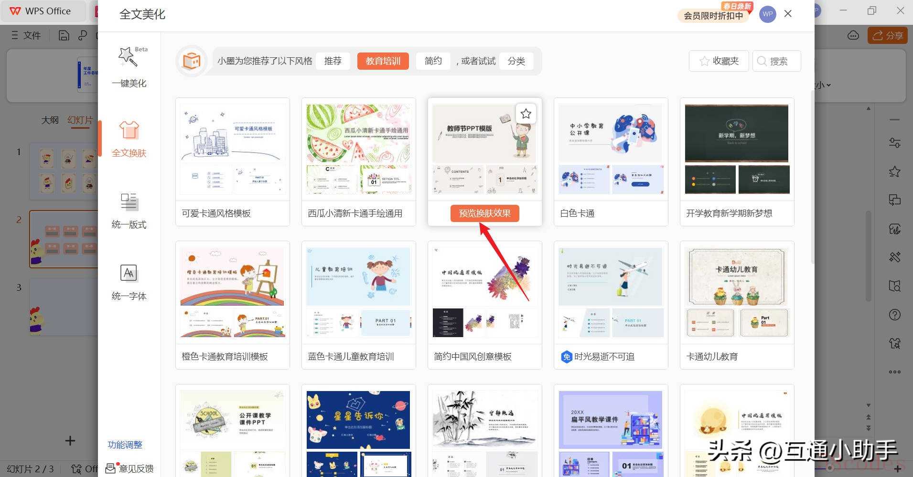
Task: Select slide 1 in the slide panel
Action: point(64,170)
